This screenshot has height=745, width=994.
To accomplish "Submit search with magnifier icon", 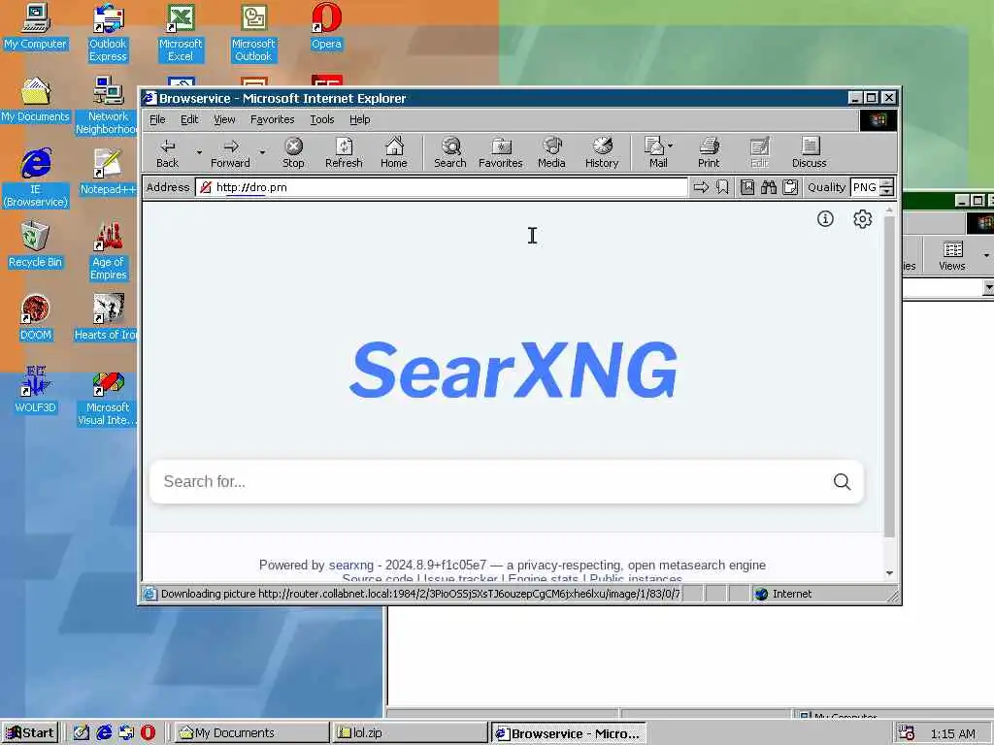I will pyautogui.click(x=842, y=481).
